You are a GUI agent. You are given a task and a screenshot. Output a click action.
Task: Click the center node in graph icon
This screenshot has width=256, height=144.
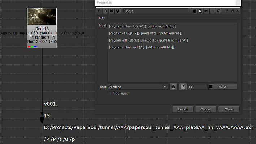tap(105, 11)
